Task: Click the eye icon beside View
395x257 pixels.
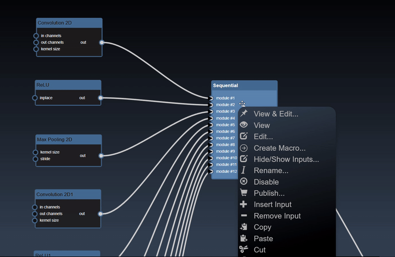Action: (x=243, y=125)
